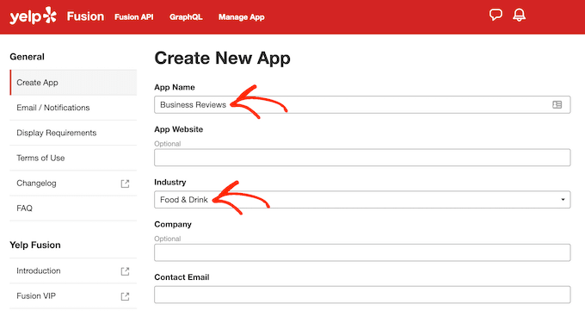Open the messages speech bubble icon
Screen dimensions: 585x311
[496, 15]
